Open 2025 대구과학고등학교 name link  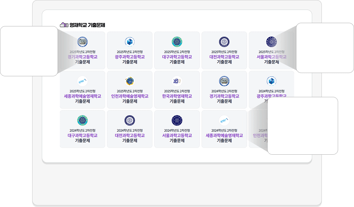point(177,57)
